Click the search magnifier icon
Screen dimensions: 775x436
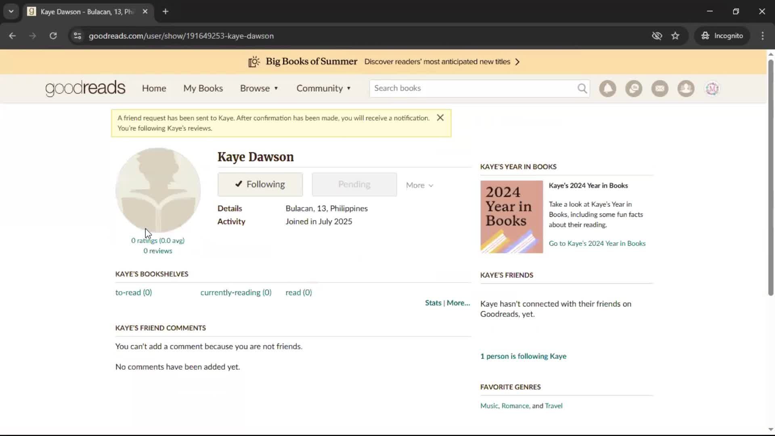(582, 88)
